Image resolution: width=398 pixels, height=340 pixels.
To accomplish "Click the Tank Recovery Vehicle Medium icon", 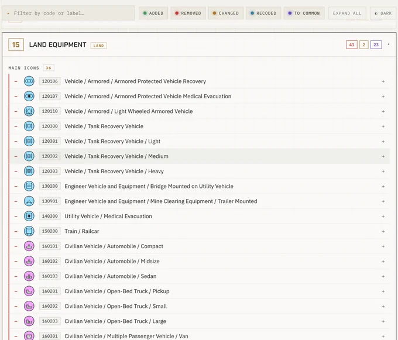I will (x=29, y=156).
